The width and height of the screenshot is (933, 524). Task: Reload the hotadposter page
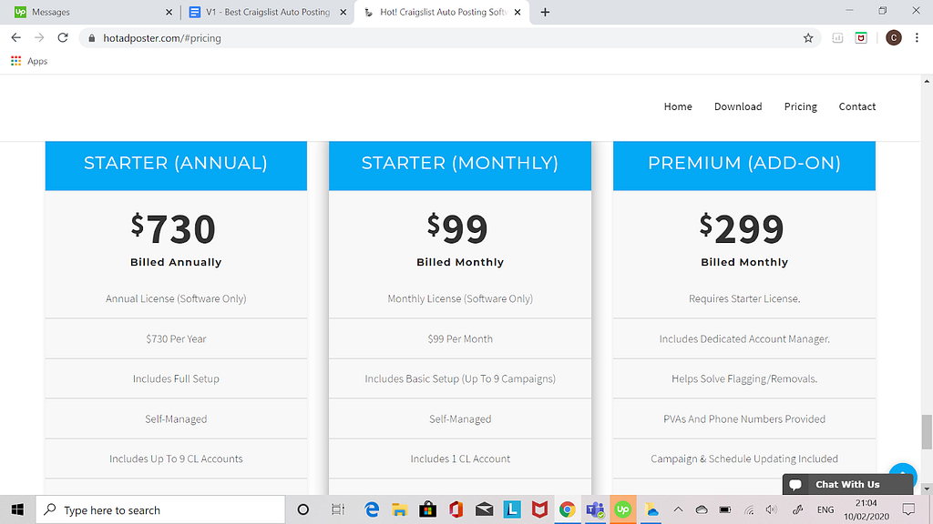[x=63, y=38]
